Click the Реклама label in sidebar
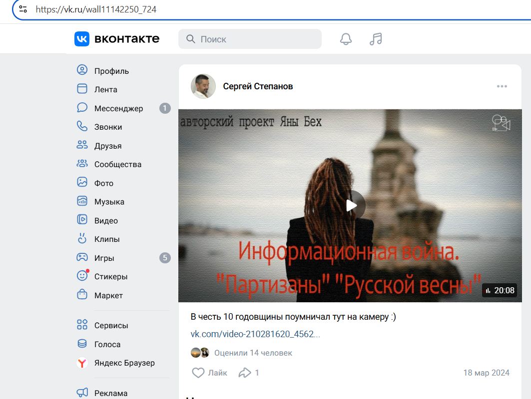531x399 pixels. (x=111, y=393)
